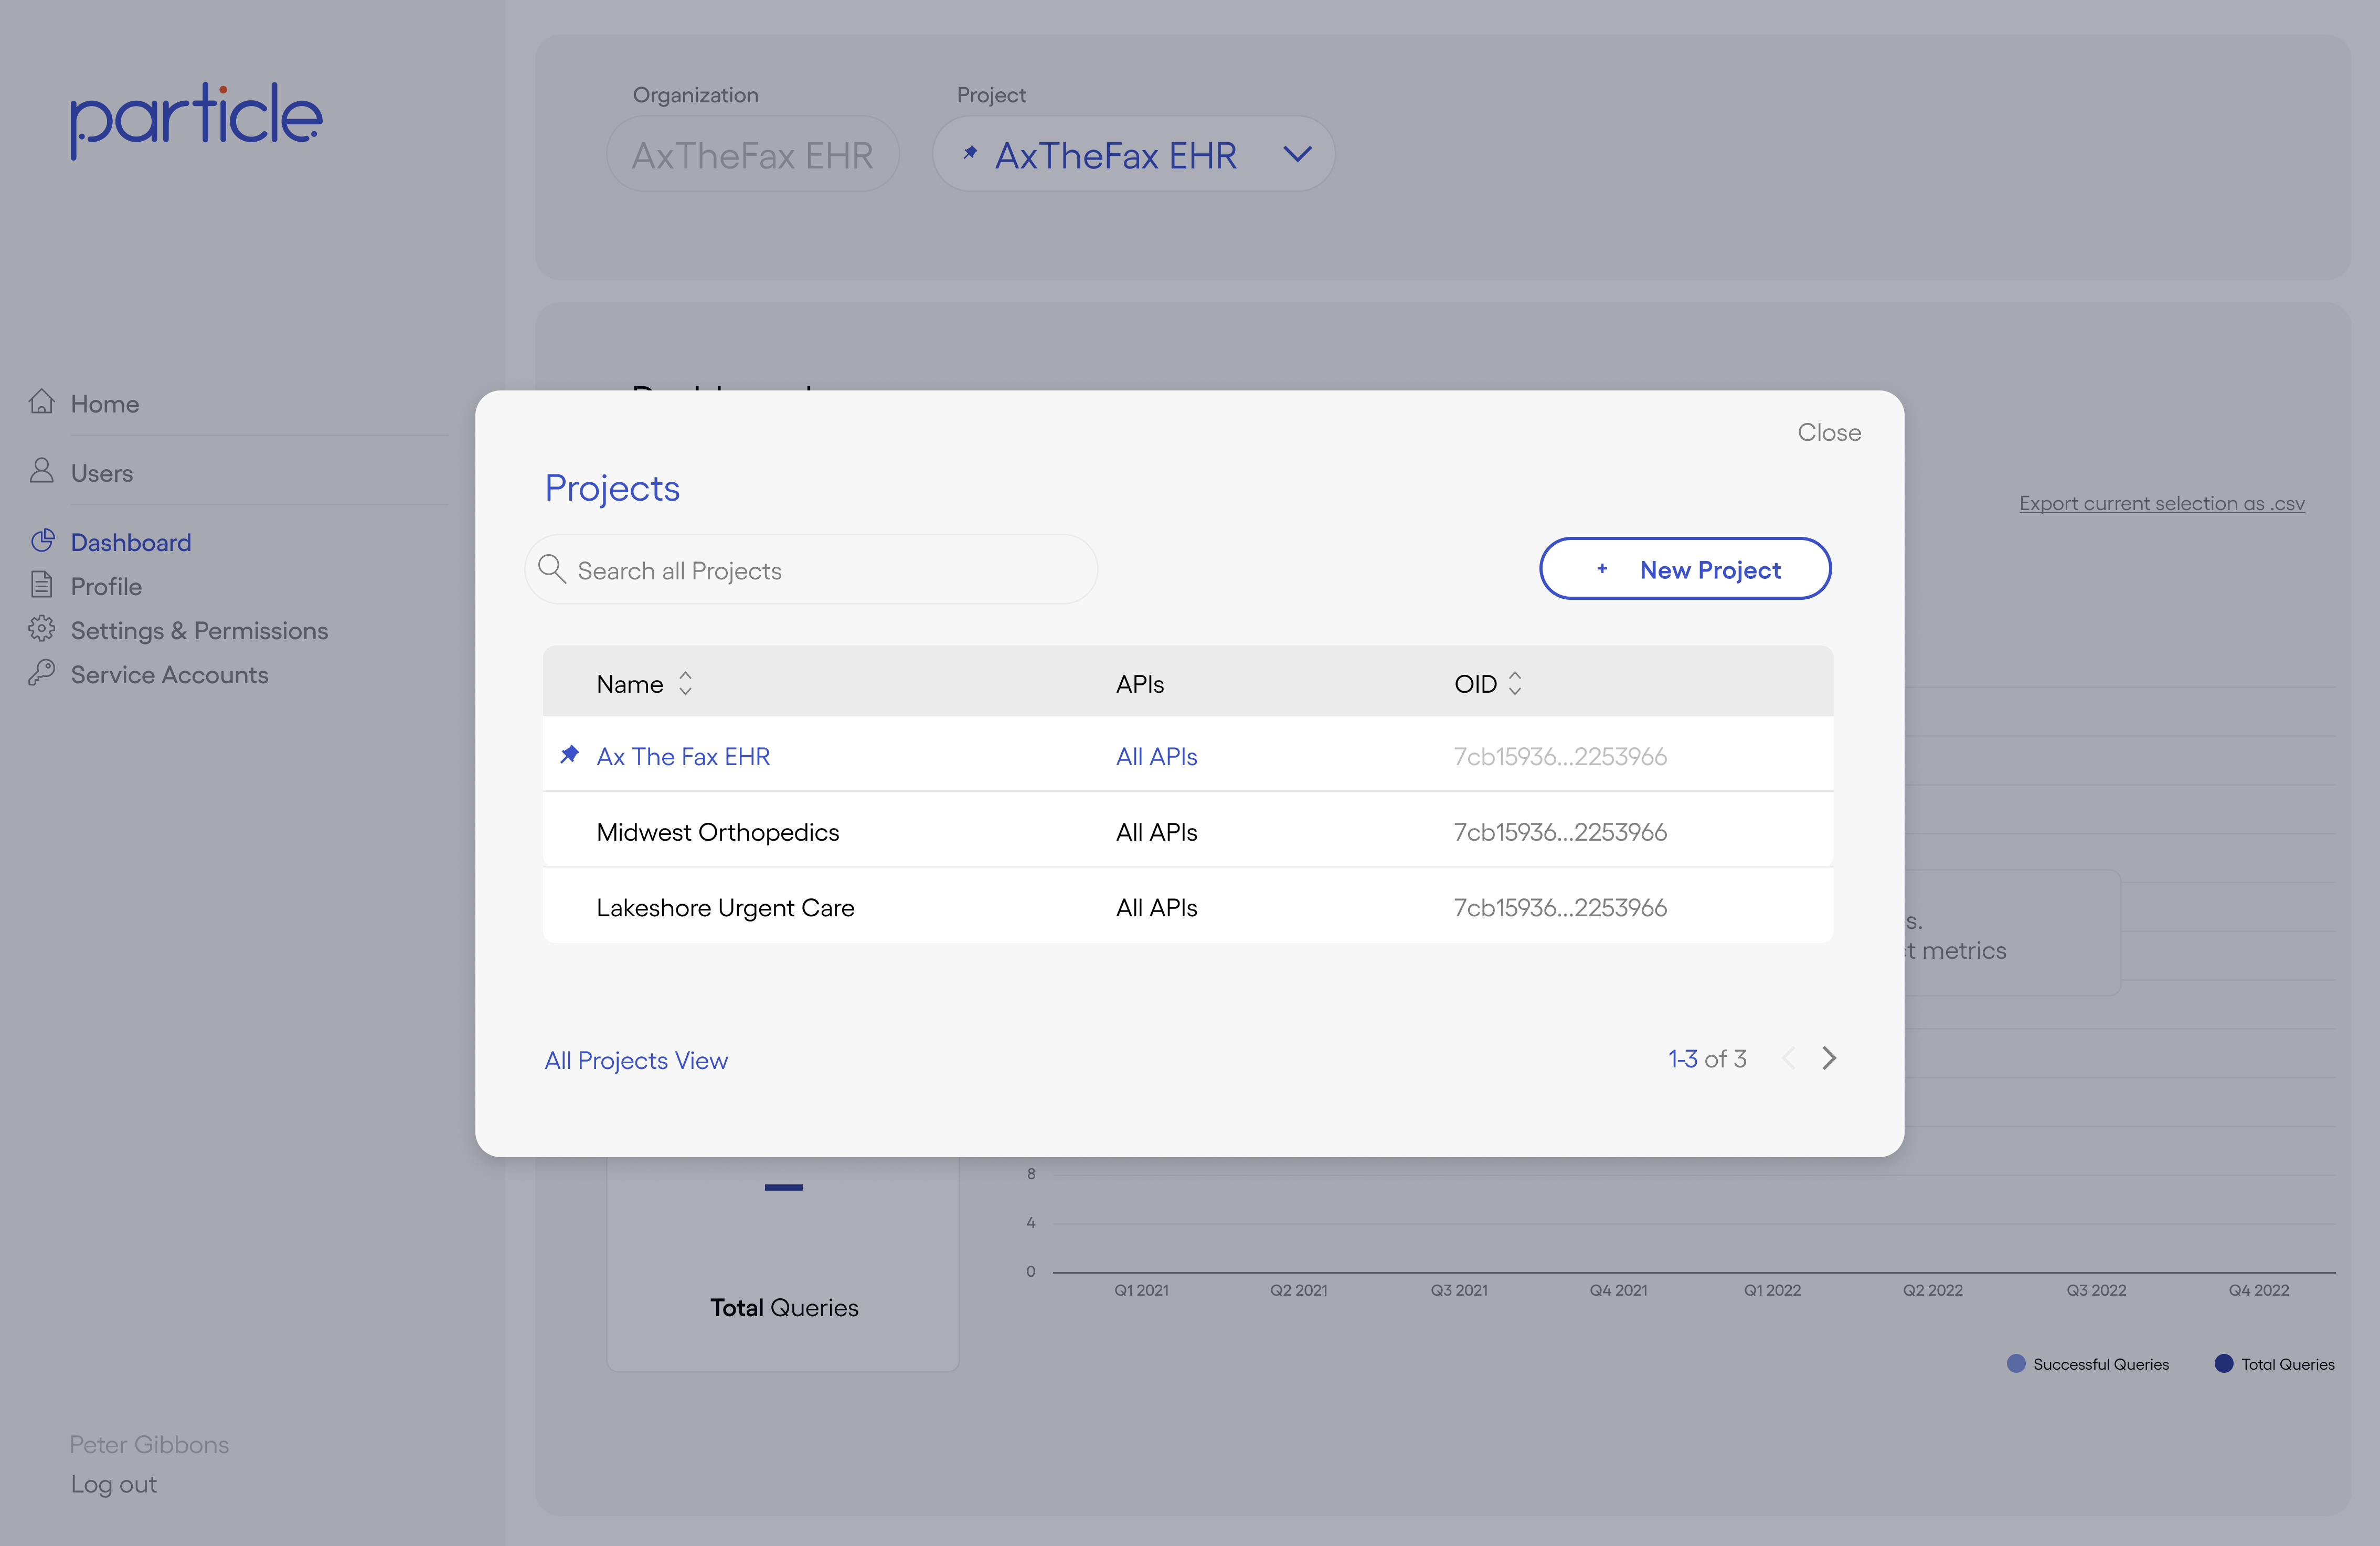Click the Q4 2022 axis label
Screen dimensions: 2380x1546
[2258, 1291]
